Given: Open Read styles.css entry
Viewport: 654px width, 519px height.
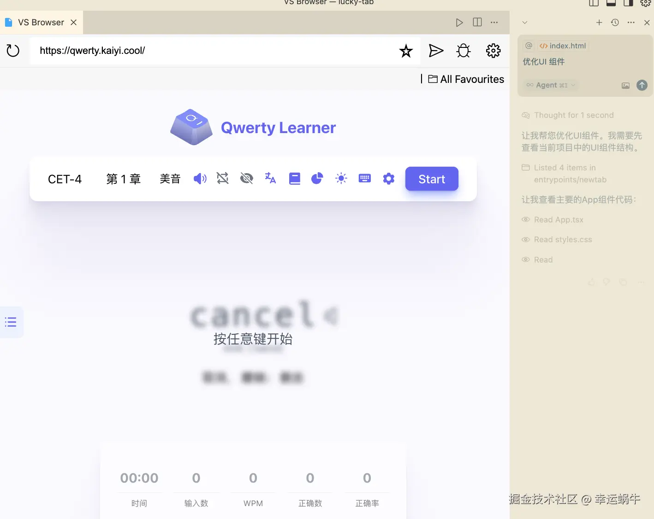Looking at the screenshot, I should 557,239.
